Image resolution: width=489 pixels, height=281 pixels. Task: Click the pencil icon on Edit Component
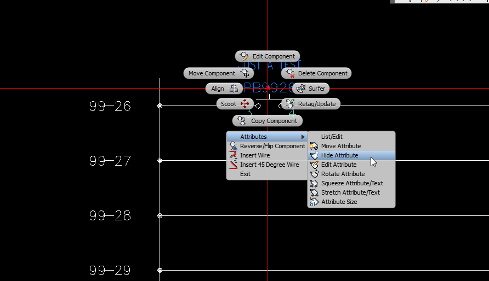click(244, 56)
